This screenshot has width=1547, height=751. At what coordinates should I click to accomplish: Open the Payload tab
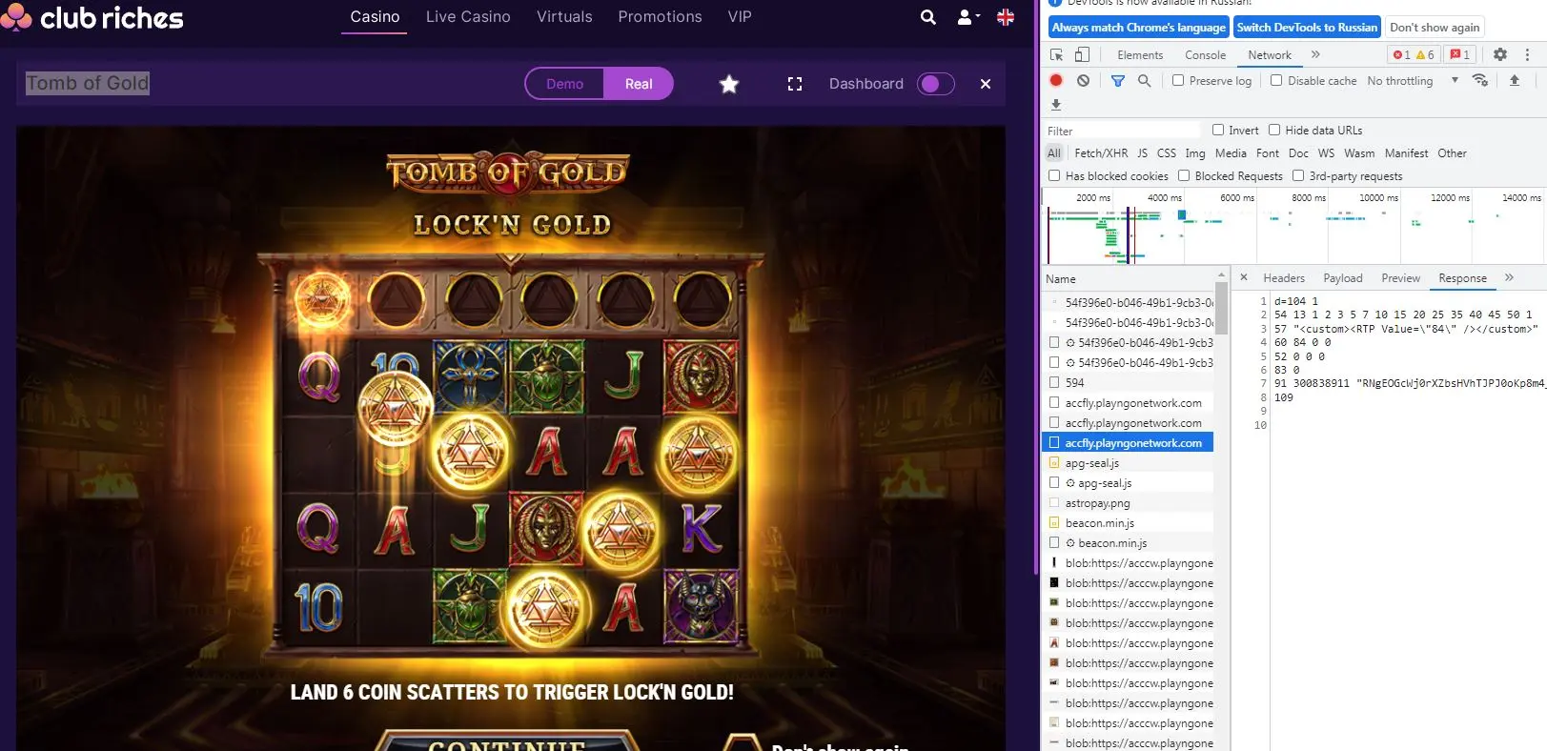pyautogui.click(x=1342, y=278)
